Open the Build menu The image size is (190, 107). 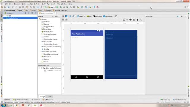[x=44, y=4]
